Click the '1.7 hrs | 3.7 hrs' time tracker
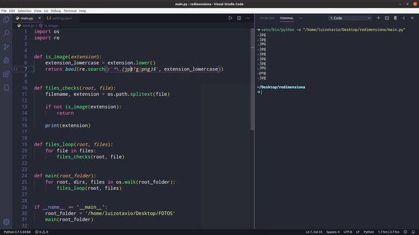The height and width of the screenshot is (235, 419). [x=388, y=232]
